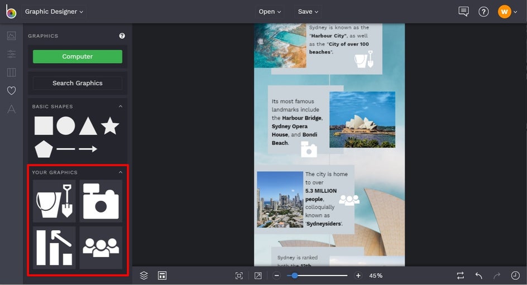Select the Sydney Opera House photo on canvas
The width and height of the screenshot is (527, 285).
coord(362,119)
